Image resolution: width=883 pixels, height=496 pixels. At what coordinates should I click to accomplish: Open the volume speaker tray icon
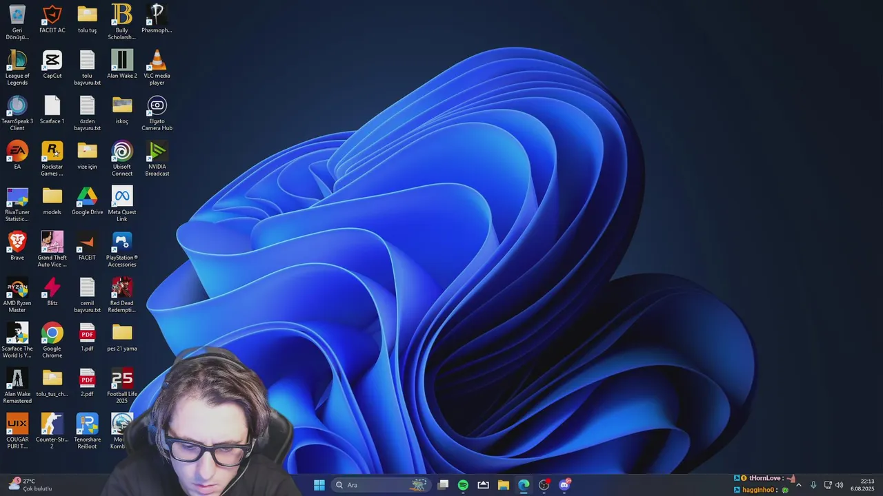click(839, 485)
